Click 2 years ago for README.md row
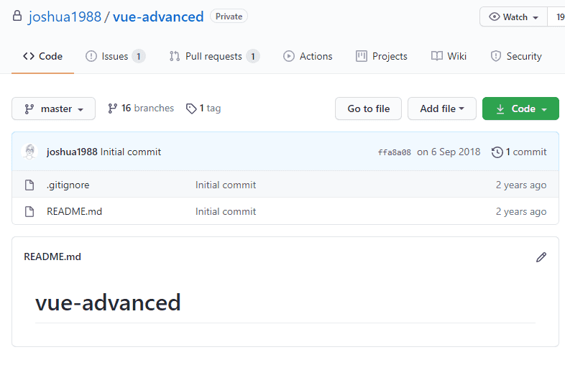The height and width of the screenshot is (388, 565). click(x=521, y=211)
